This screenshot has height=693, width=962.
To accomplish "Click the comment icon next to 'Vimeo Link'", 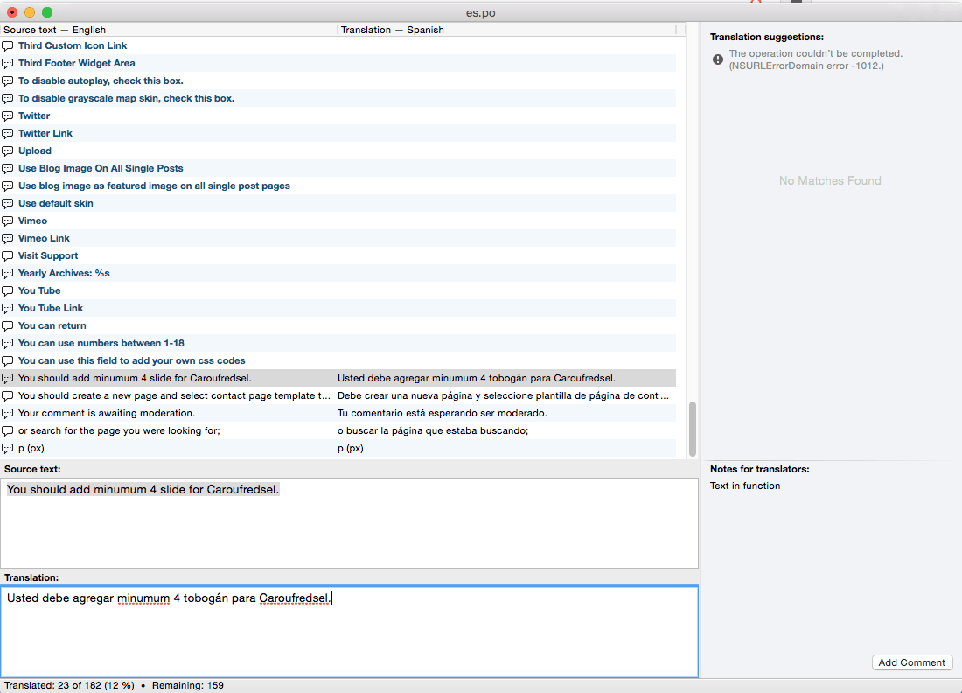I will point(8,238).
